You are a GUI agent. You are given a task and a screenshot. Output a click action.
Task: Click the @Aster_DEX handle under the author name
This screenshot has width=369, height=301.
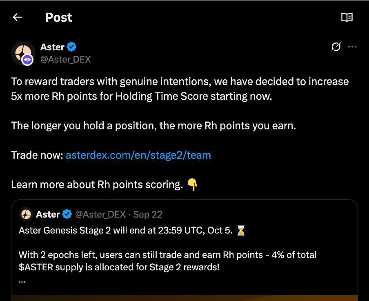click(65, 59)
